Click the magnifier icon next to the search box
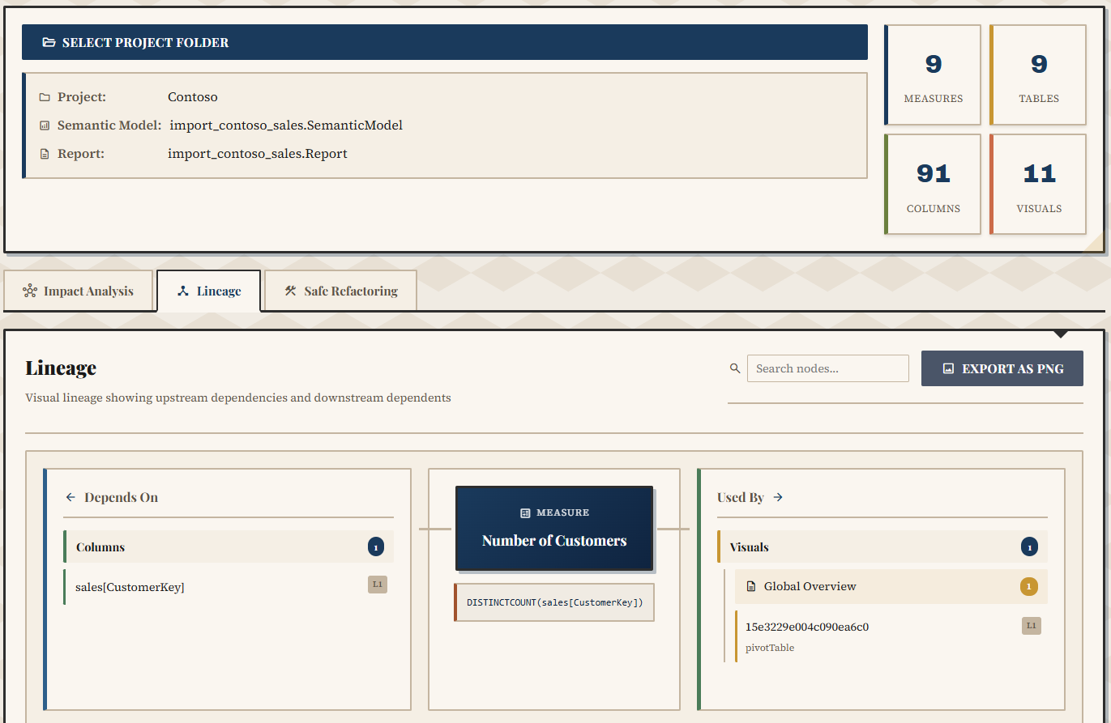The width and height of the screenshot is (1111, 723). 735,368
